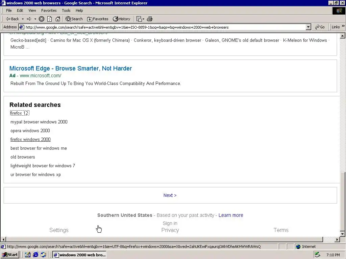Go back with the Back arrow button
The height and width of the screenshot is (259, 346).
coord(13,19)
